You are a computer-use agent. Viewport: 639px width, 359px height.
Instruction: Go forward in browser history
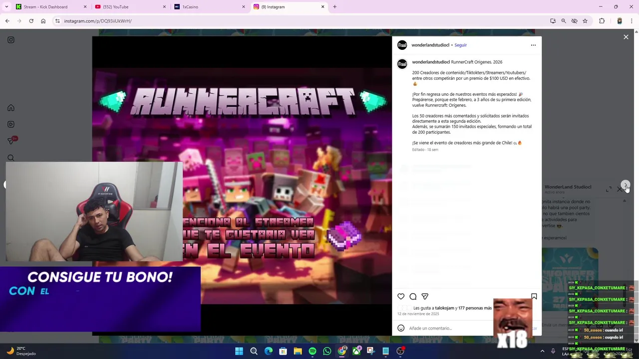[x=19, y=21]
